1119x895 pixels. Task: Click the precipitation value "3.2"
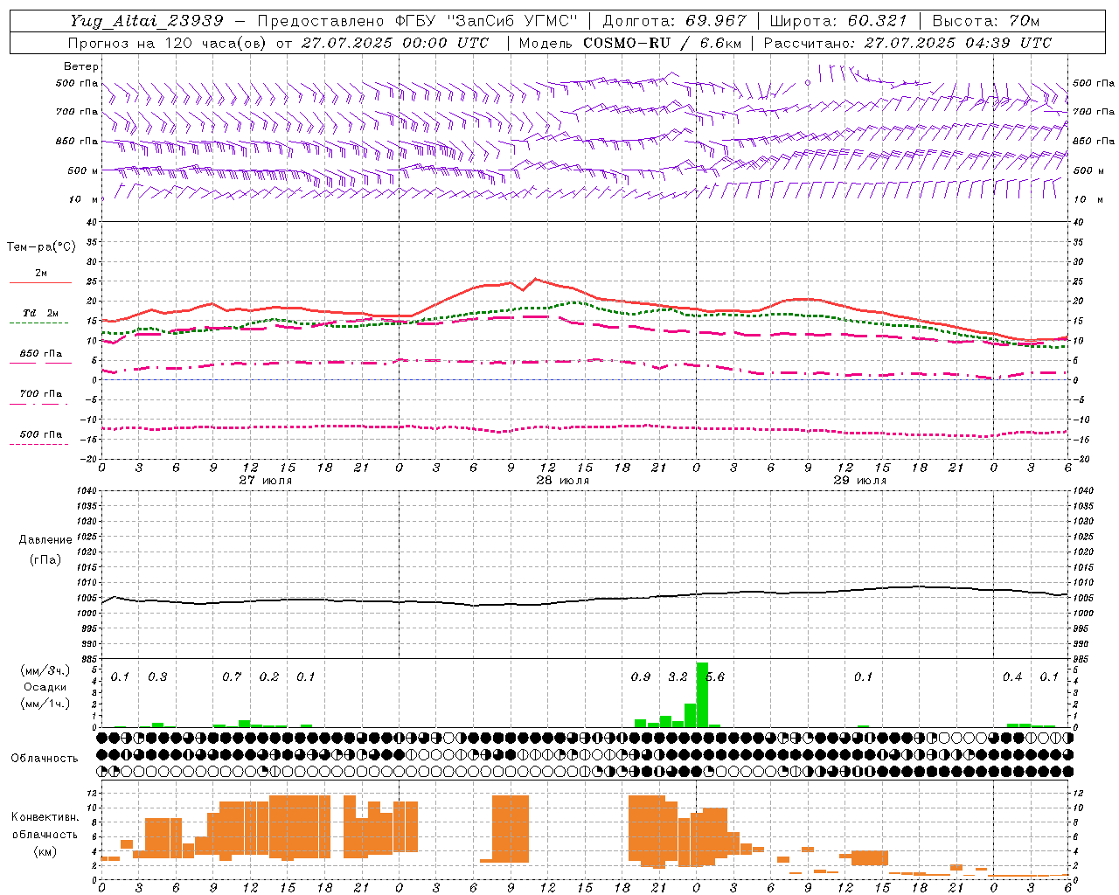pyautogui.click(x=678, y=677)
